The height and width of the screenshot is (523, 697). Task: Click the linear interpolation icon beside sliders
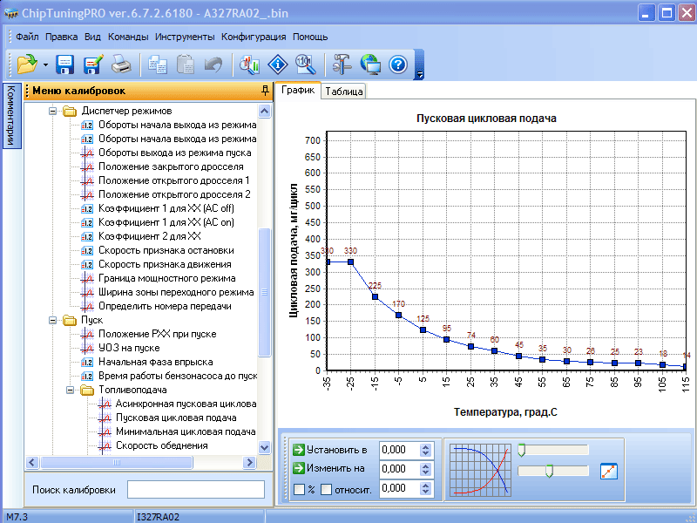tap(609, 471)
